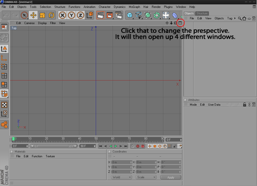This screenshot has width=257, height=186.
Task: Select the Move tool
Action: point(33,15)
